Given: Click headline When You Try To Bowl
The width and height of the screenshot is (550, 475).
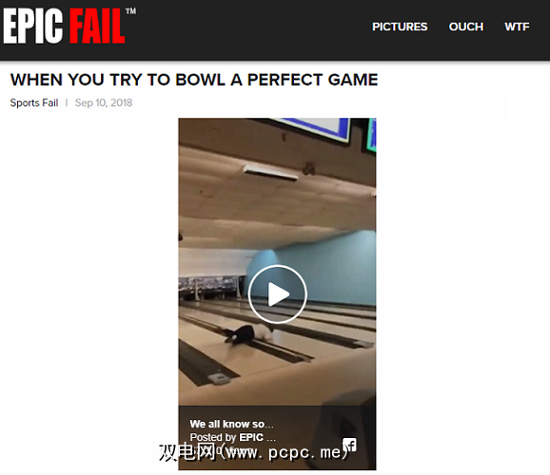Looking at the screenshot, I should click(x=194, y=80).
